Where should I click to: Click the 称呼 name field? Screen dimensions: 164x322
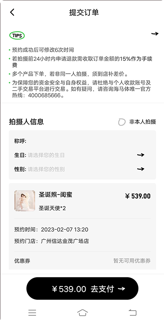click(x=82, y=141)
